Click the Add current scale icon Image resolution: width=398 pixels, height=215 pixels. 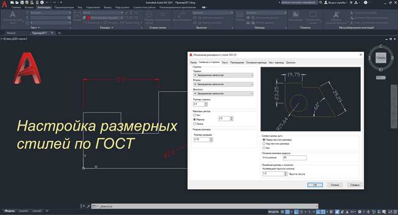(x=335, y=17)
